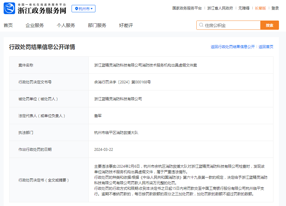Enable 无障碍 accessibility mode
Screen dimensions: 286x206
click(x=244, y=8)
